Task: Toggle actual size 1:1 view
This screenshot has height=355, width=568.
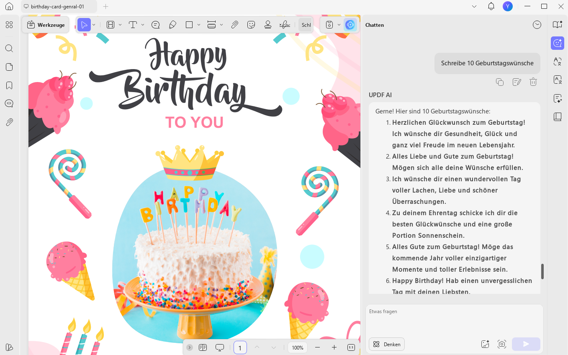Action: coord(351,347)
